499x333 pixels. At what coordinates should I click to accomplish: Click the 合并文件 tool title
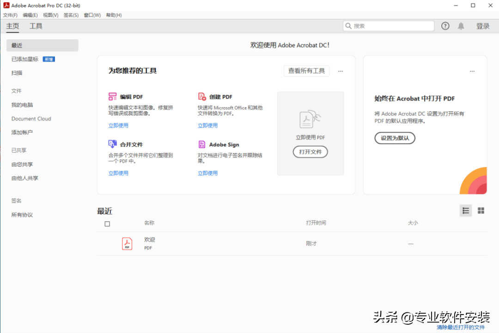click(131, 145)
